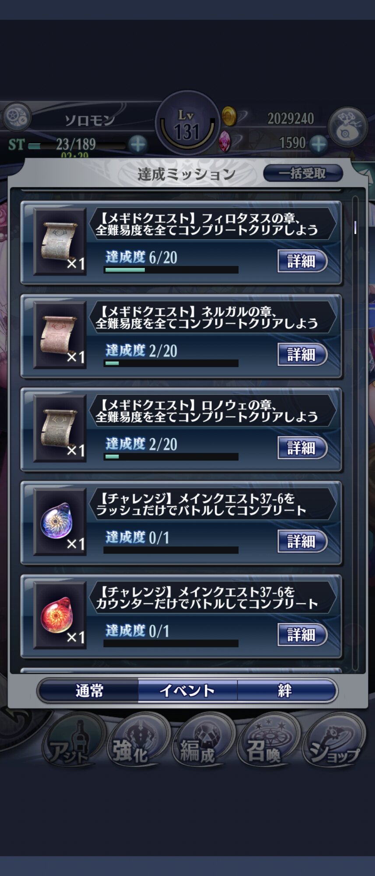
Task: Open the 編成 menu icon
Action: (x=202, y=741)
